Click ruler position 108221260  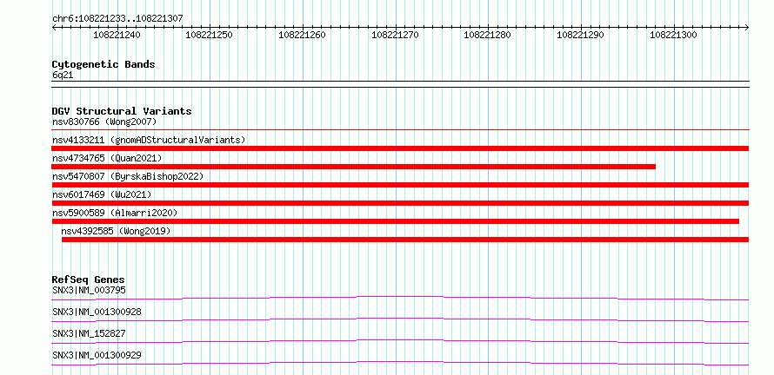point(302,35)
